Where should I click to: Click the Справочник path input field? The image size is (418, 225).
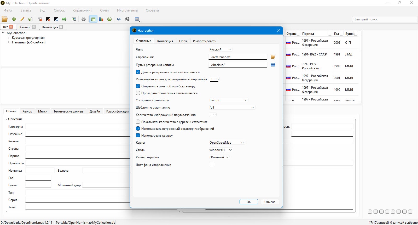(x=238, y=57)
